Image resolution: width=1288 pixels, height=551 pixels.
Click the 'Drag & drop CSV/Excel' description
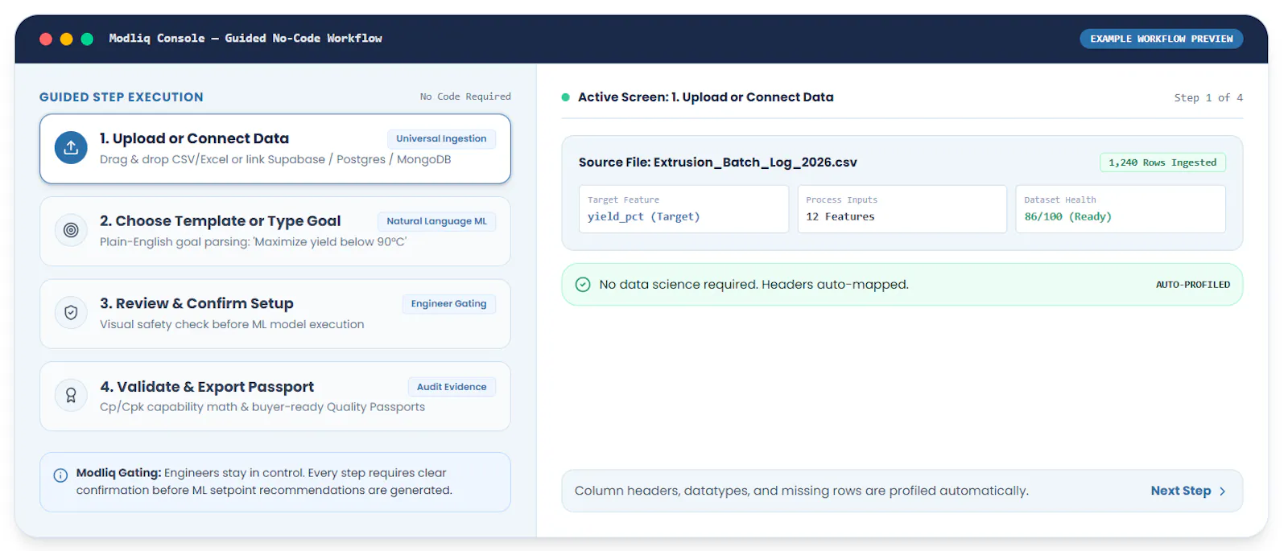click(x=275, y=159)
